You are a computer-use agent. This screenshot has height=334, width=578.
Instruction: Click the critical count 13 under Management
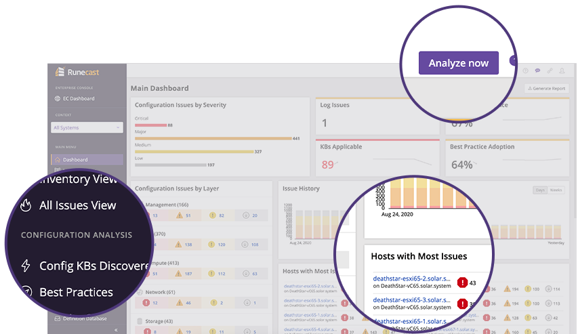(155, 215)
